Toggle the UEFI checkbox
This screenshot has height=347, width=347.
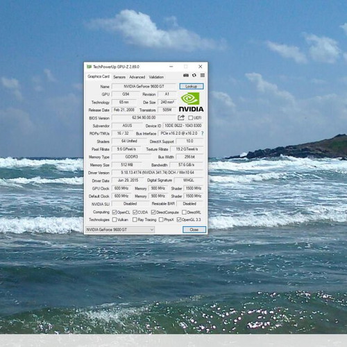pos(190,118)
